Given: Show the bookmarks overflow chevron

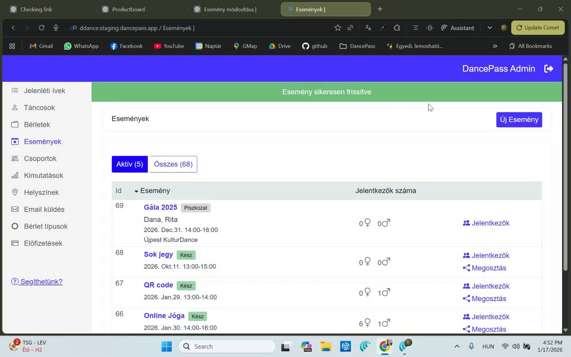Looking at the screenshot, I should [495, 46].
